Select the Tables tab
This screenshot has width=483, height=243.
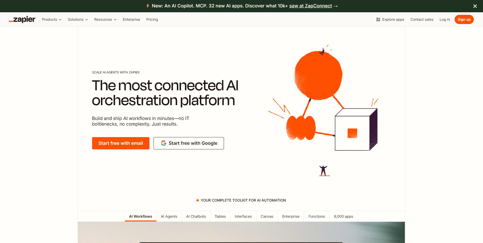coord(220,216)
